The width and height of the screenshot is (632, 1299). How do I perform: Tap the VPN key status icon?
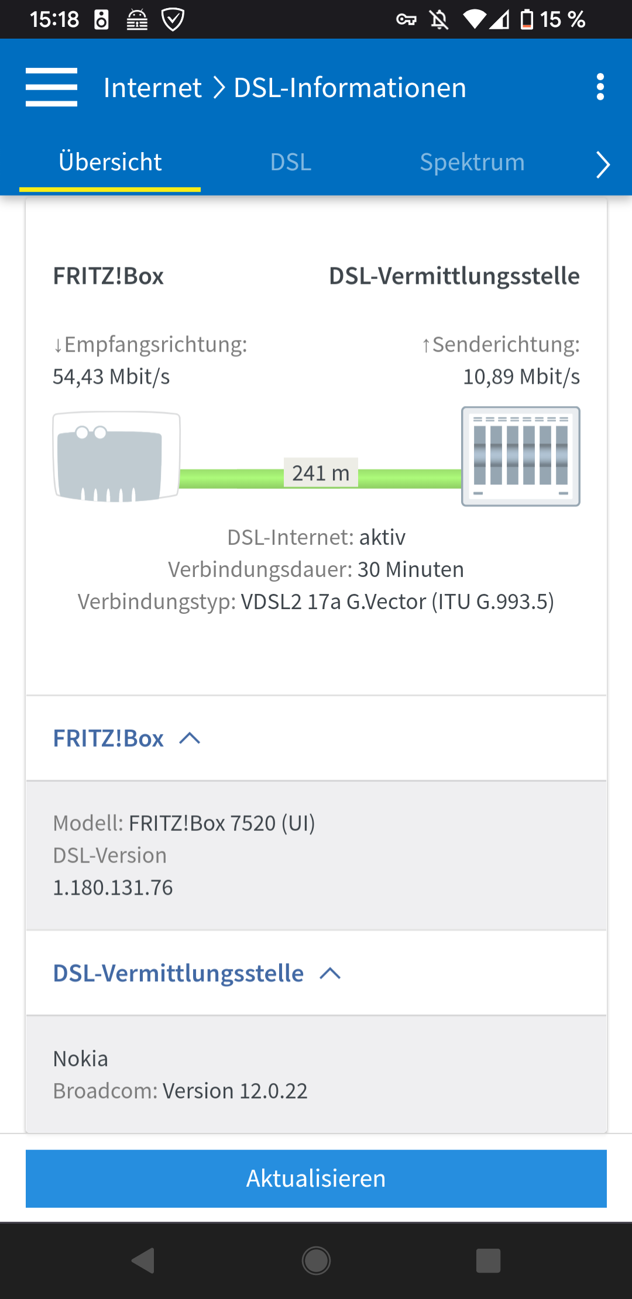pos(406,20)
